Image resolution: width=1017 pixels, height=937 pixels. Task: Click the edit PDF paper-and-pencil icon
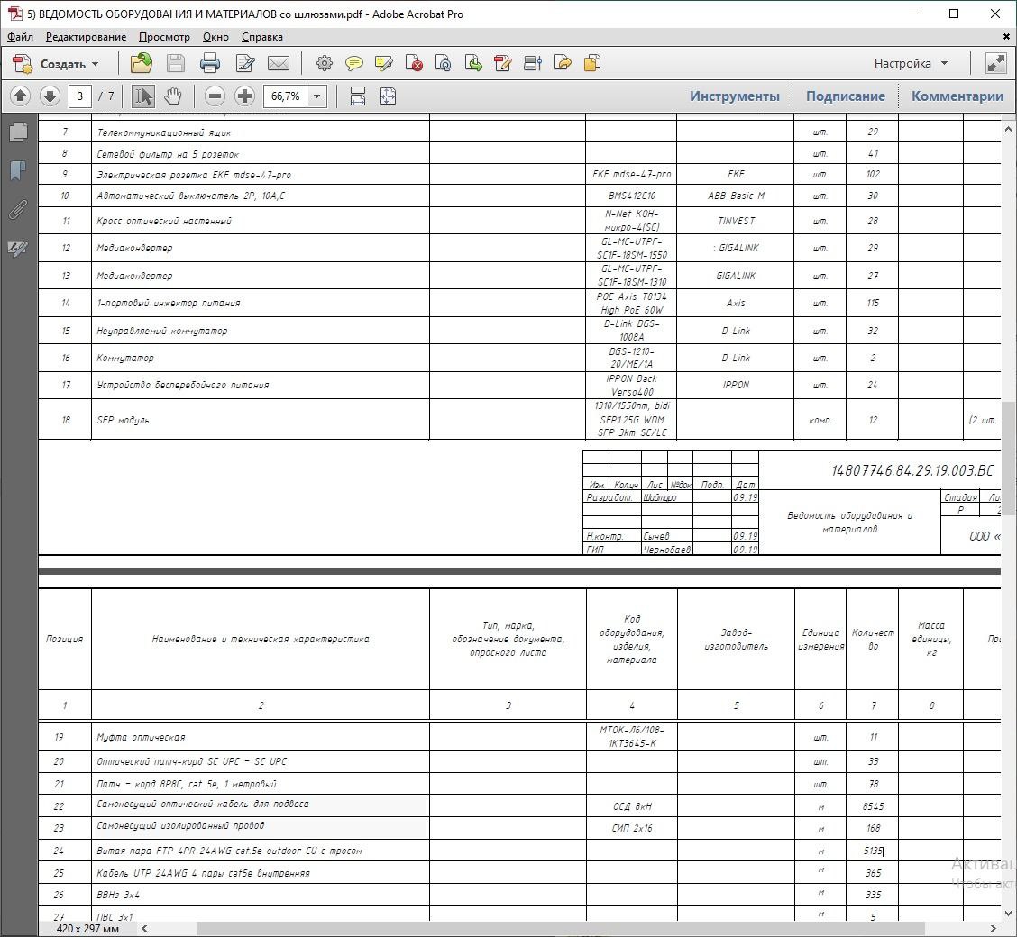coord(245,63)
